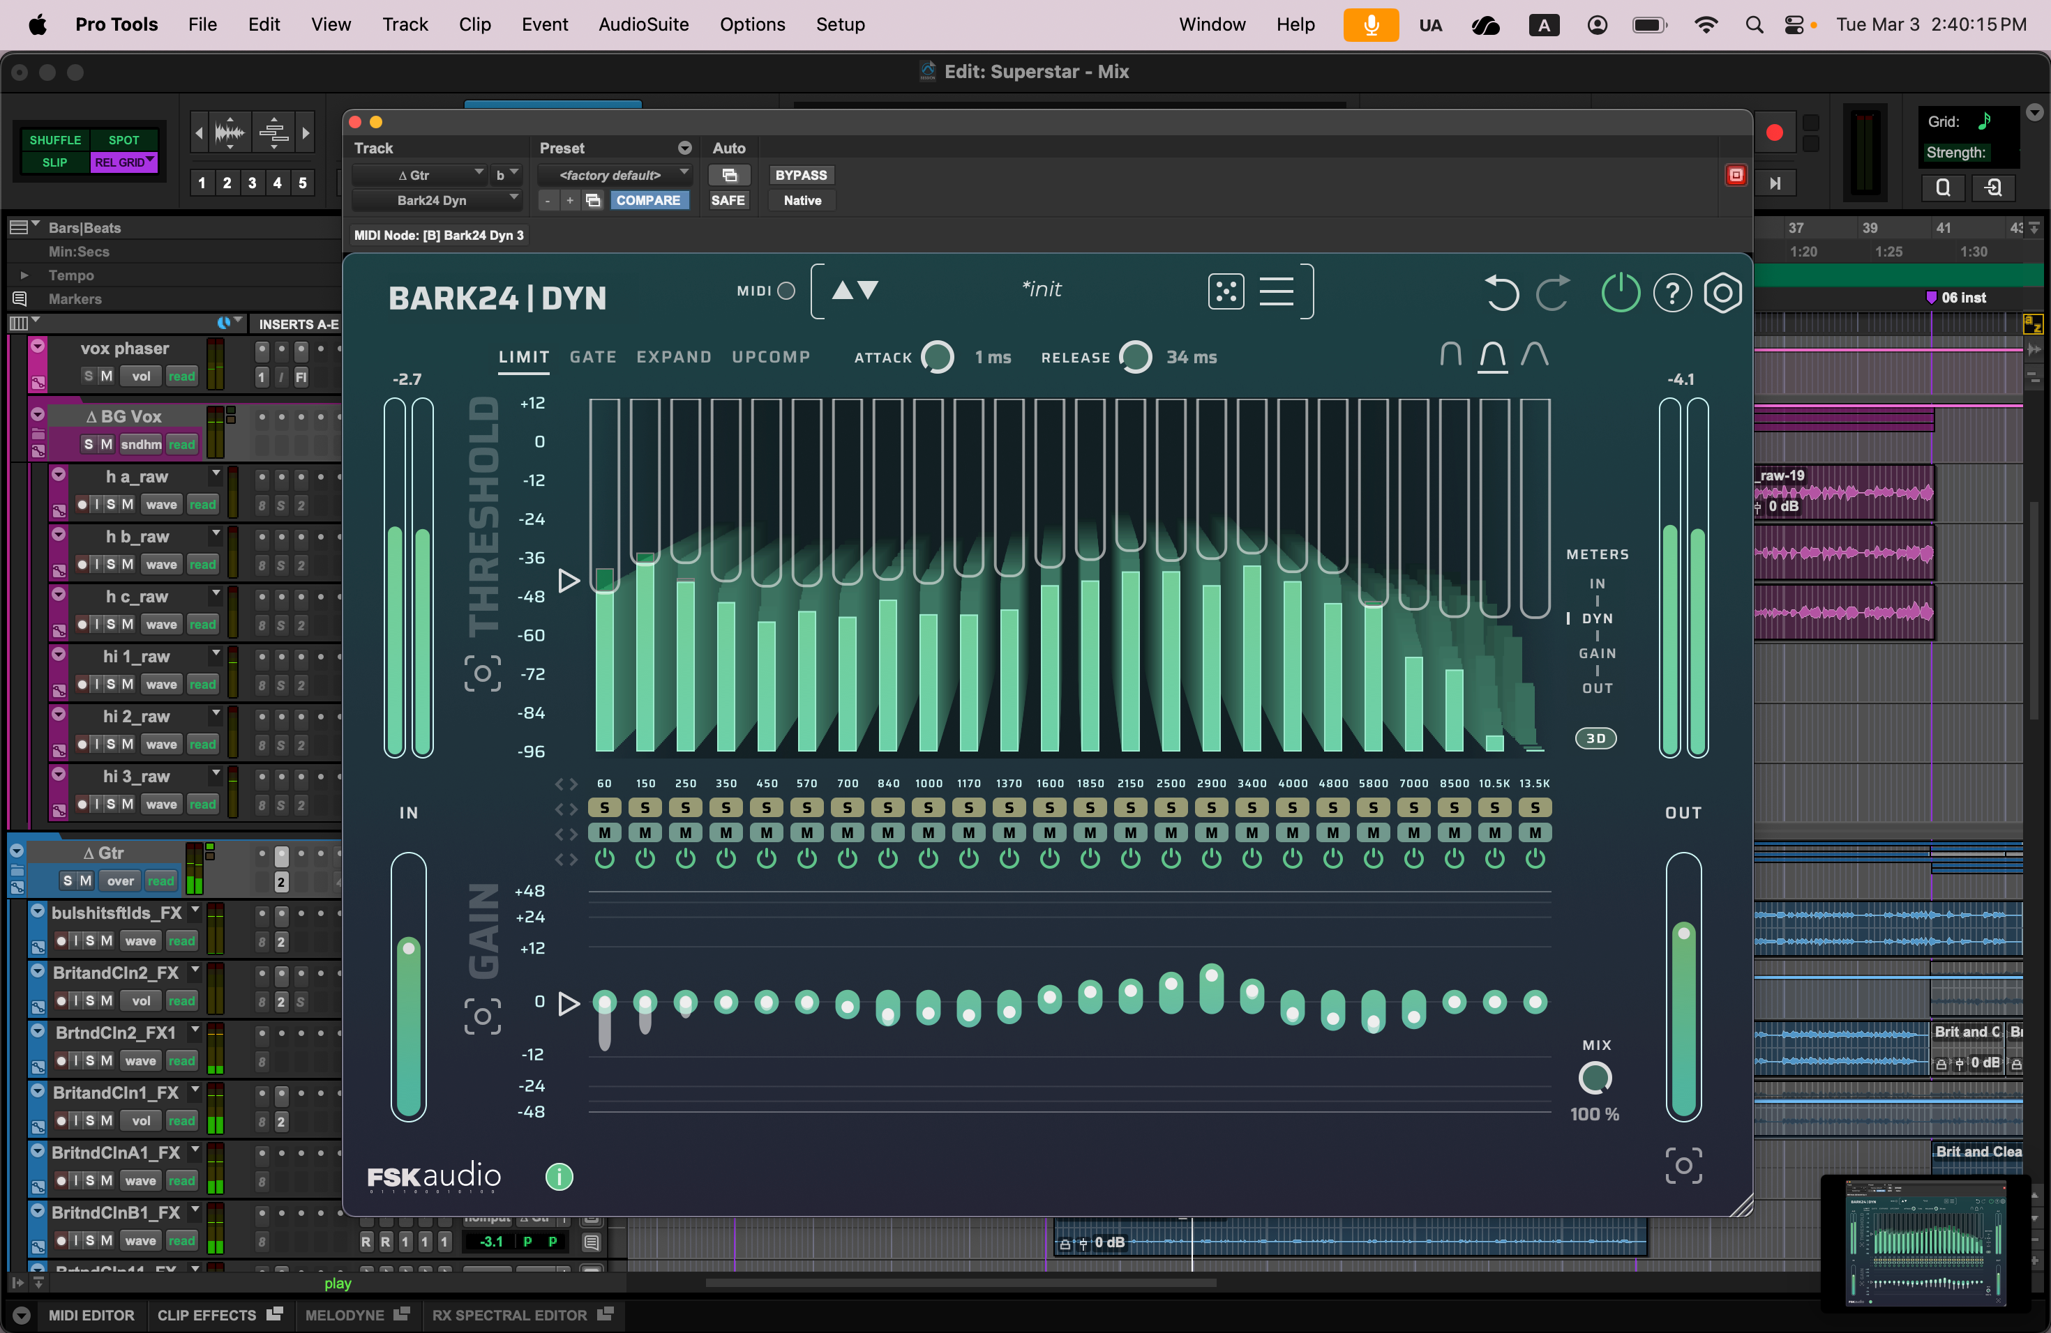Open the preset list hamburger menu
Viewport: 2051px width, 1333px height.
[1276, 291]
